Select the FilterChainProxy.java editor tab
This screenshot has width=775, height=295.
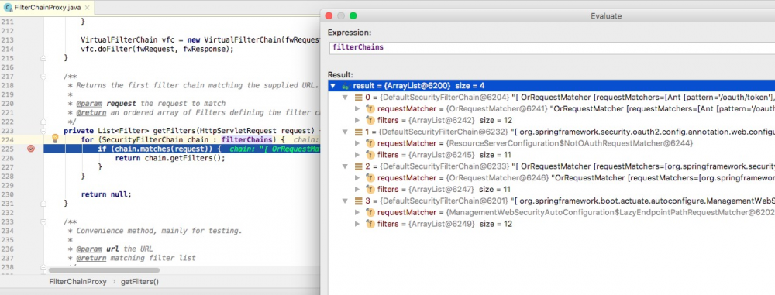pyautogui.click(x=48, y=8)
